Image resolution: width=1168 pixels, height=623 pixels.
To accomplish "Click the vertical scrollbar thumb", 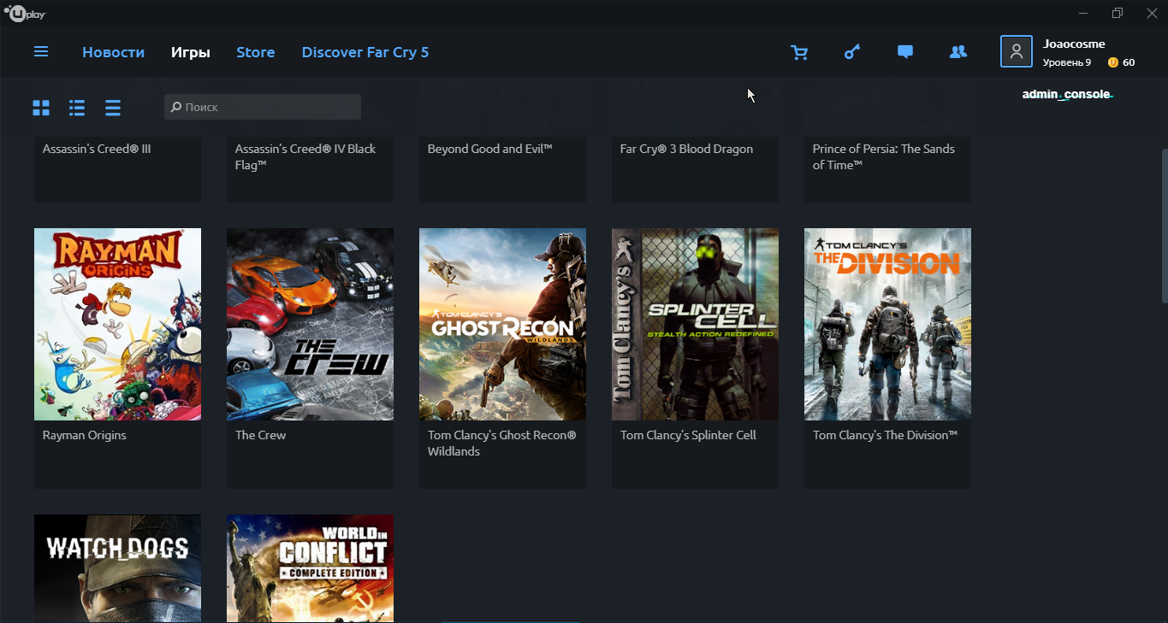I will click(x=1164, y=226).
